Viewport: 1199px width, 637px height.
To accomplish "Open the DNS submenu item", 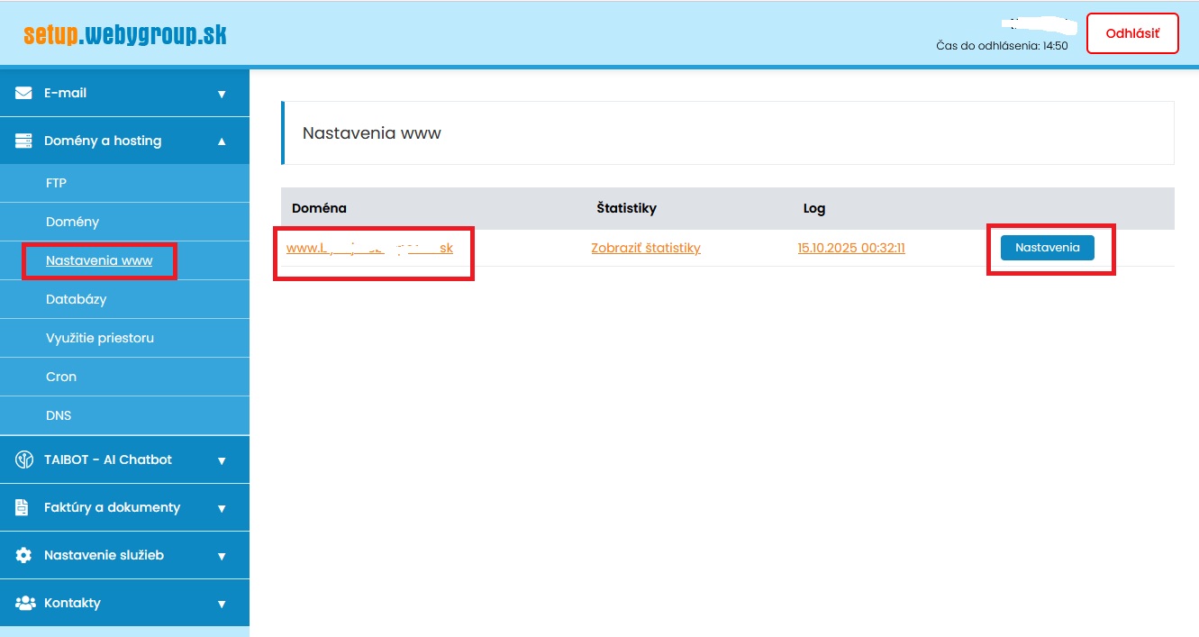I will 59,415.
